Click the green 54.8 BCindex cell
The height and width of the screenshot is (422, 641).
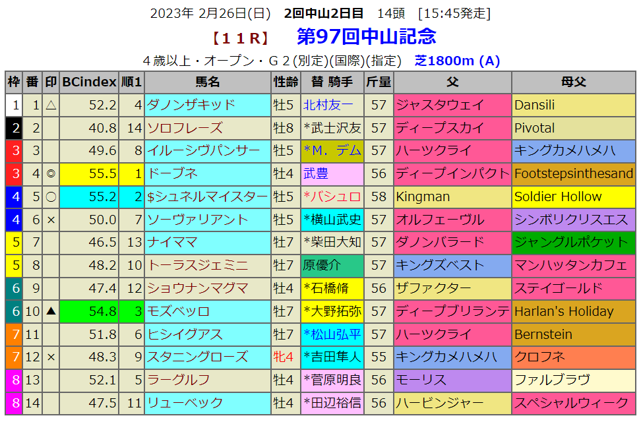tap(89, 311)
